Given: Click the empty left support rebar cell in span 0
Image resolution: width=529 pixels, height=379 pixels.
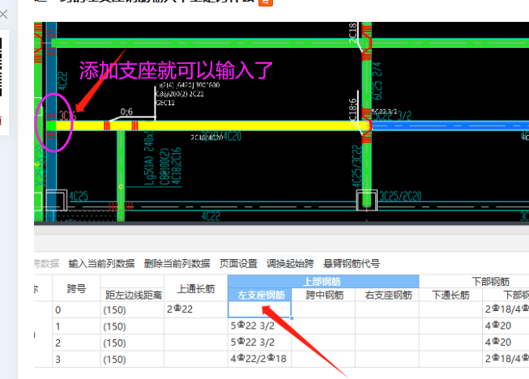Looking at the screenshot, I should point(259,309).
